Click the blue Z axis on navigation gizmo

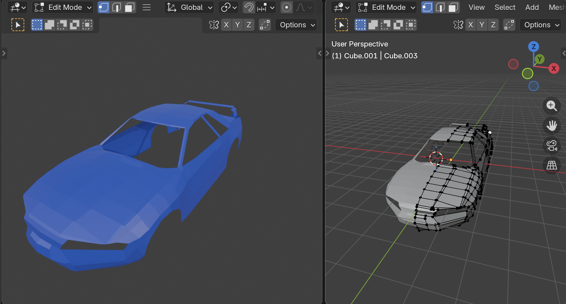pyautogui.click(x=534, y=46)
